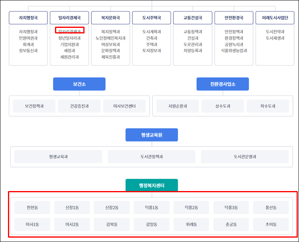Open the 일자리경제국 bureau header
Image resolution: width=299 pixels, height=242 pixels.
pos(69,18)
